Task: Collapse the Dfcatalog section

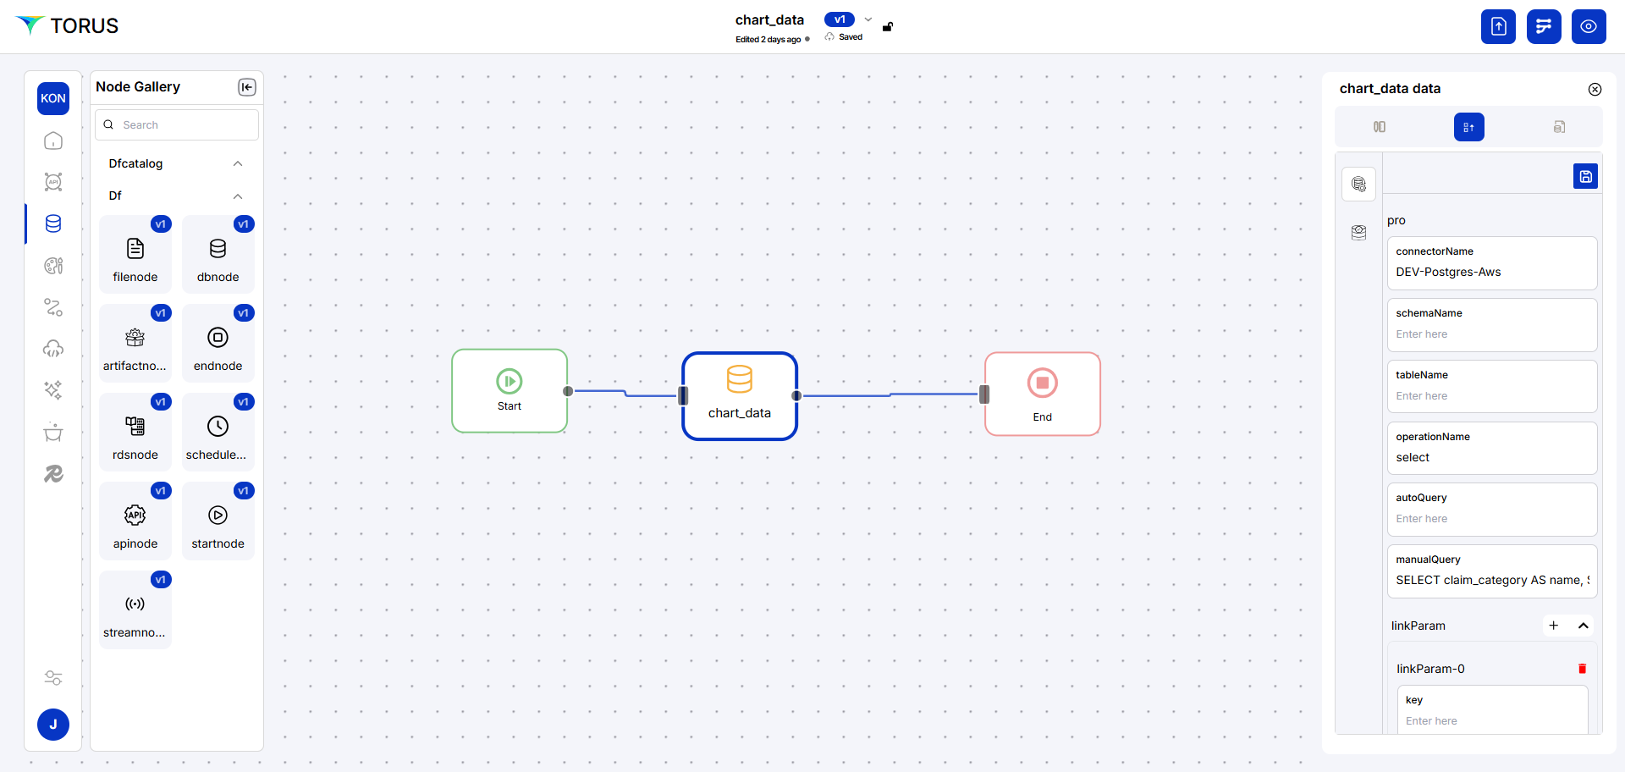Action: [238, 163]
